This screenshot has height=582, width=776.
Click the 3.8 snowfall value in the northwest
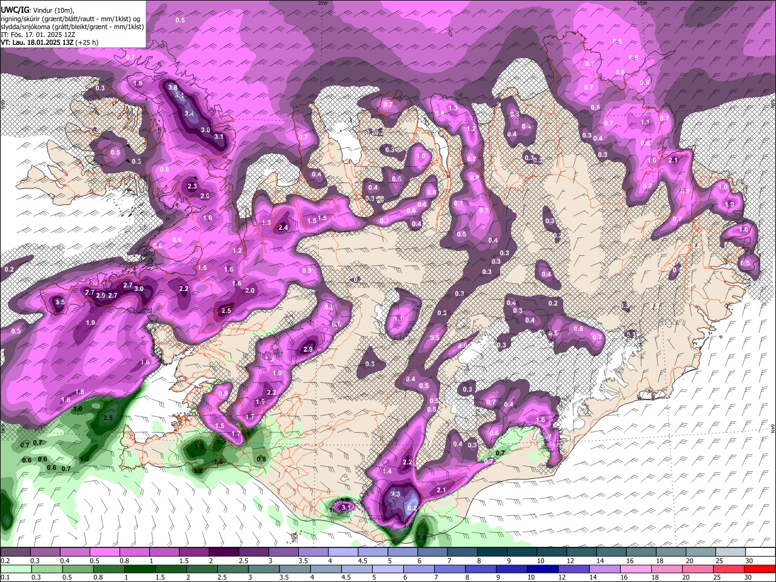click(x=173, y=87)
